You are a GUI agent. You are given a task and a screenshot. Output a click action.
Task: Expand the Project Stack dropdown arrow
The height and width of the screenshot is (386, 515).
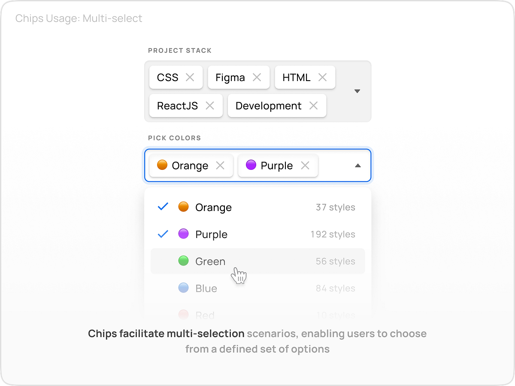[357, 91]
